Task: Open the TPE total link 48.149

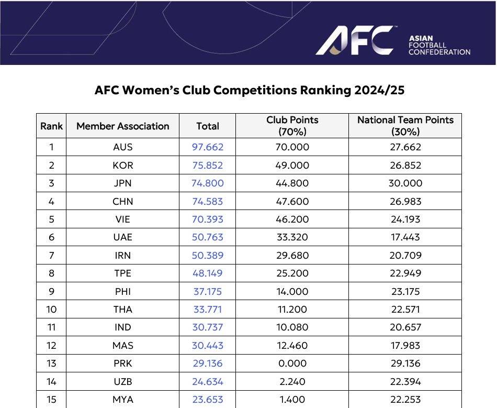Action: coord(208,273)
